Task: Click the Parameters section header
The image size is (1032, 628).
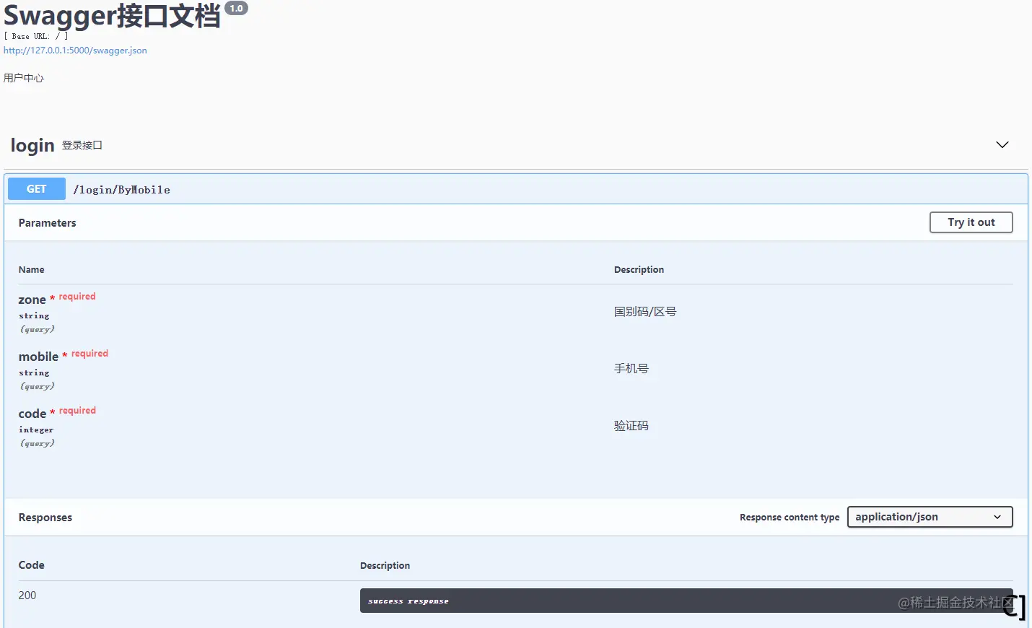Action: tap(48, 223)
